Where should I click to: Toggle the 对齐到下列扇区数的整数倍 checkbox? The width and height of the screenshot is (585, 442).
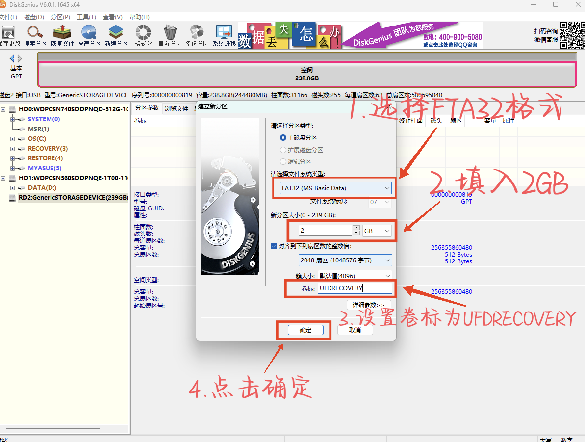coord(274,246)
